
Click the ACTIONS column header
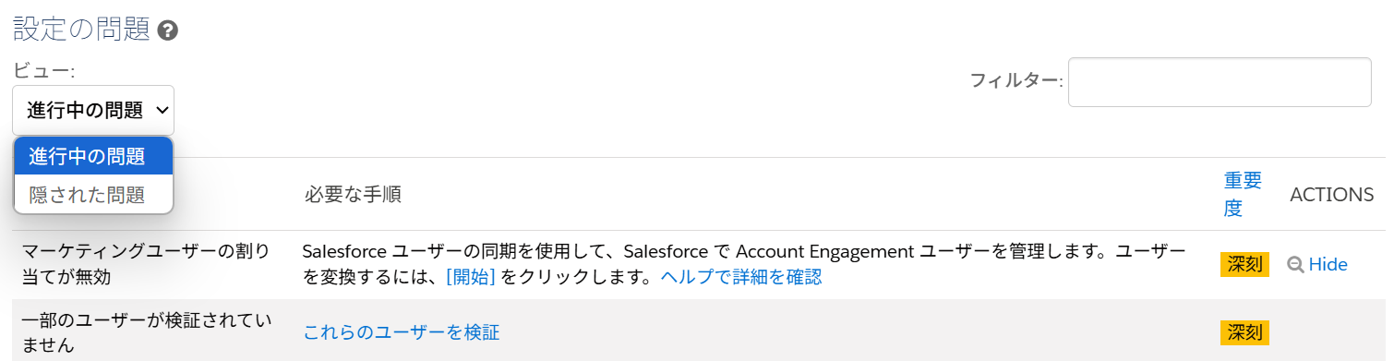click(1332, 195)
